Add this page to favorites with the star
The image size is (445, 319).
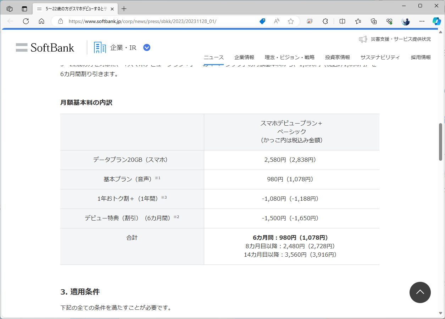pyautogui.click(x=290, y=21)
